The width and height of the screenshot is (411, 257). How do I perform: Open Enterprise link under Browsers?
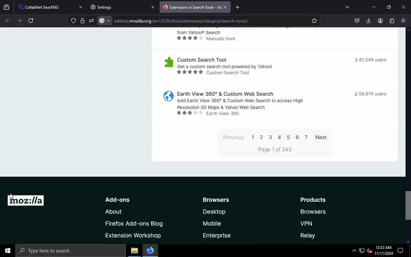217,235
